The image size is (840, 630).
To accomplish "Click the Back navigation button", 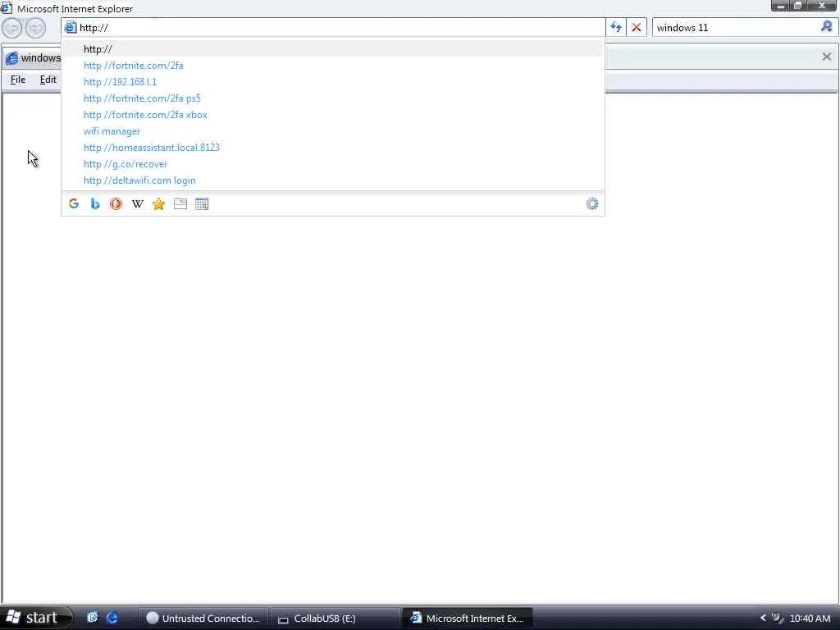I will 12,28.
